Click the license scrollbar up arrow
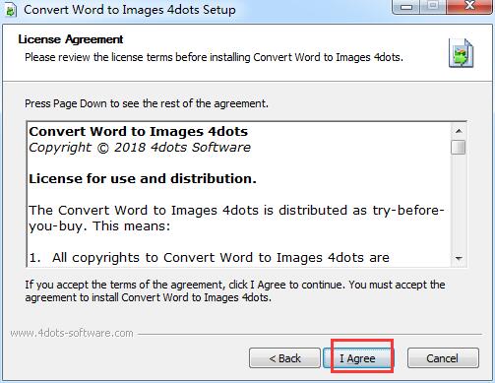 pos(459,131)
